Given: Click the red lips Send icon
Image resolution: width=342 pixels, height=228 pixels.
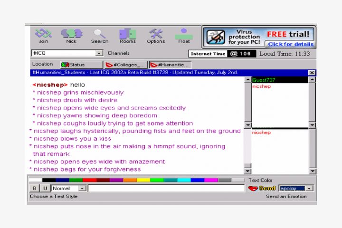Looking at the screenshot, I should pos(253,188).
